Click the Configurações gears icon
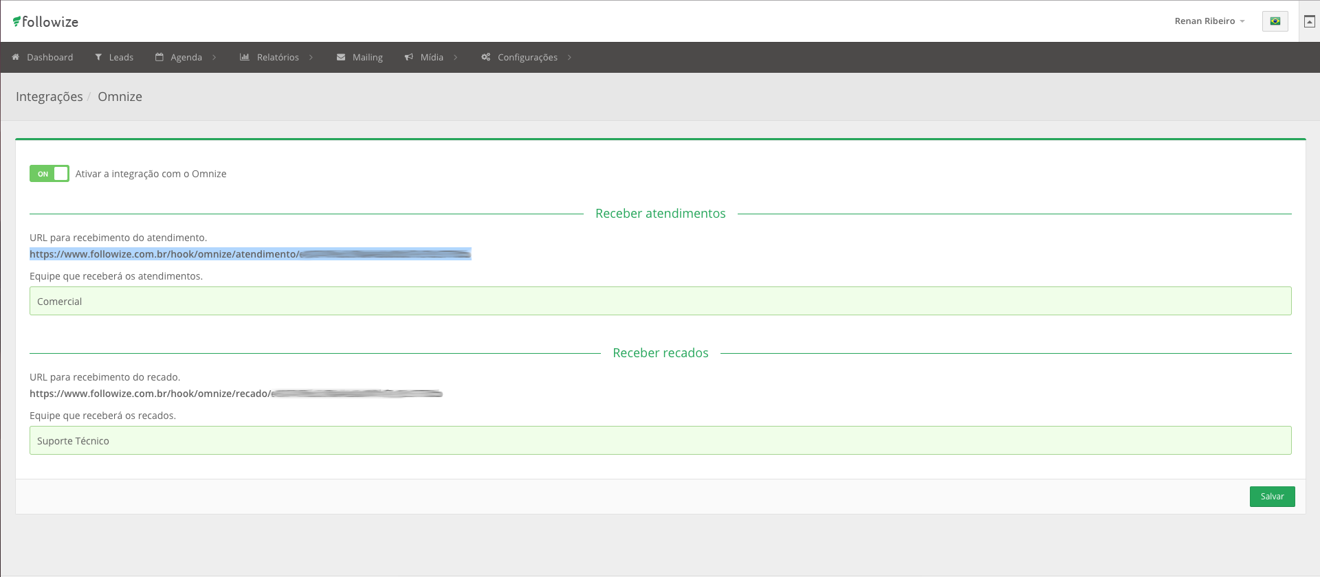Image resolution: width=1320 pixels, height=577 pixels. tap(486, 57)
